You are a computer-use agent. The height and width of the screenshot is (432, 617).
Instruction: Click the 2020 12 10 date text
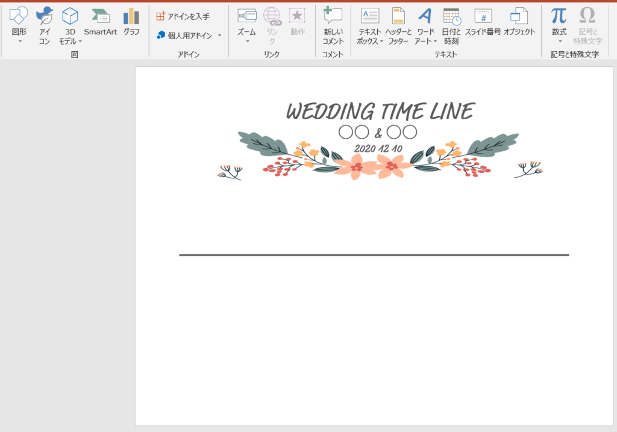(378, 148)
